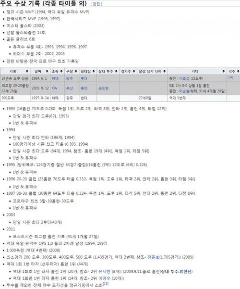The image size is (240, 289).
Task: Follow footnote [14] in the table
Action: click(x=230, y=77)
